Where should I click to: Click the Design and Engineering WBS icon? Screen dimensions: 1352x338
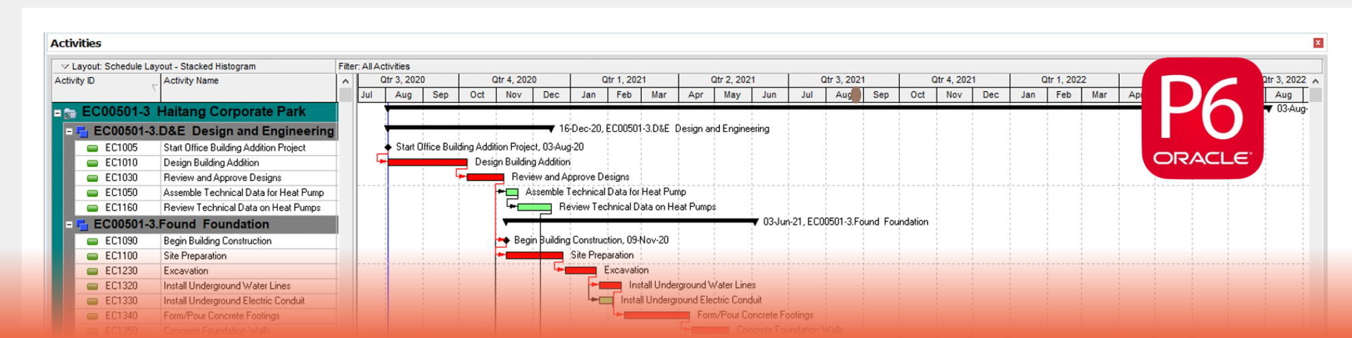tap(82, 131)
